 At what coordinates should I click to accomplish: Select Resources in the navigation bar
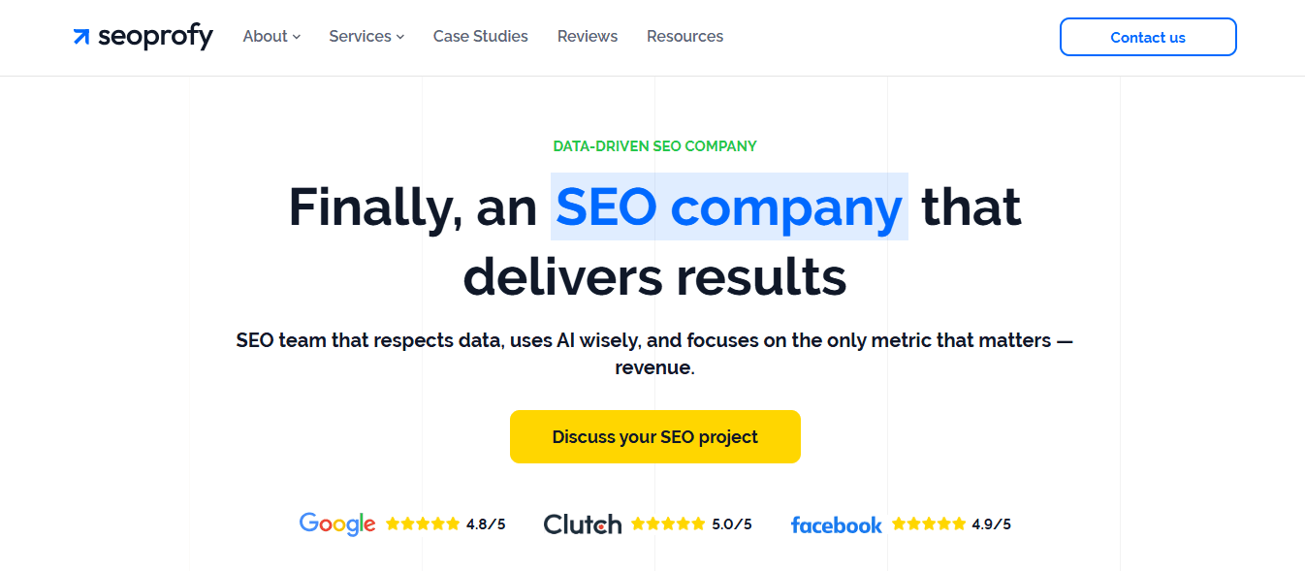coord(684,36)
